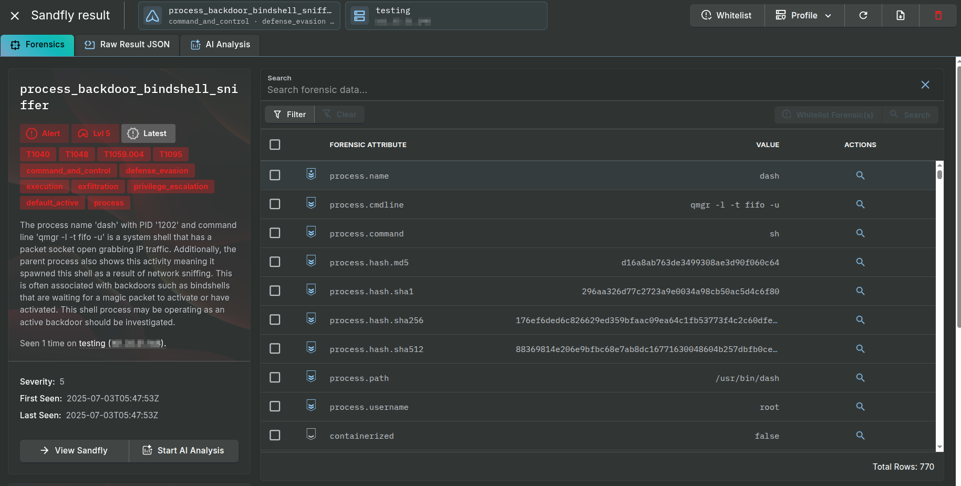Click the refresh icon in top toolbar
This screenshot has height=486, width=961.
pyautogui.click(x=863, y=15)
